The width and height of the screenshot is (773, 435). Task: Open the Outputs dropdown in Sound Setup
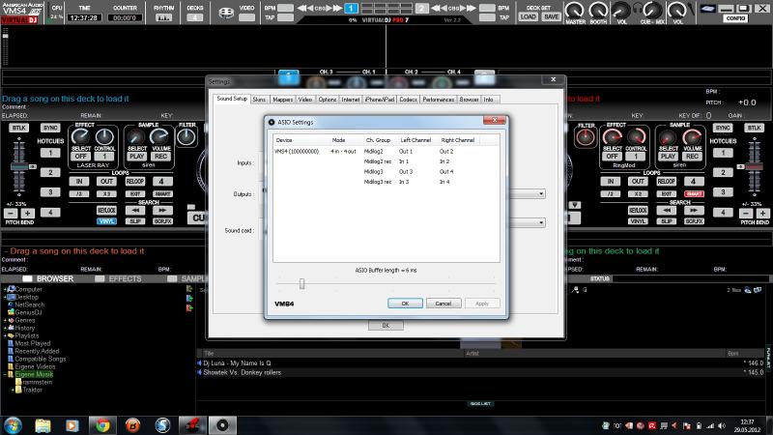541,193
